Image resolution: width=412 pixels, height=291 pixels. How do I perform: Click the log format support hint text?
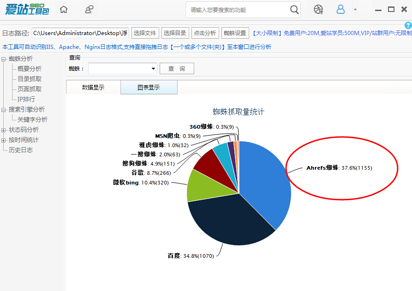click(137, 47)
